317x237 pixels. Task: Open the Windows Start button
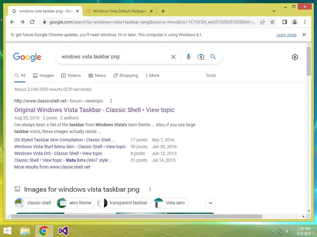pos(7,231)
